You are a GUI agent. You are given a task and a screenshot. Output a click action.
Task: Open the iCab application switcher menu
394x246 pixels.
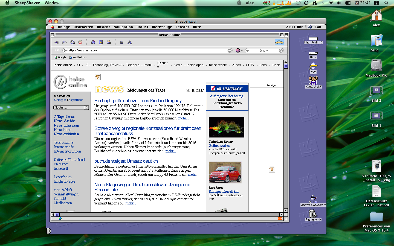[x=315, y=27]
